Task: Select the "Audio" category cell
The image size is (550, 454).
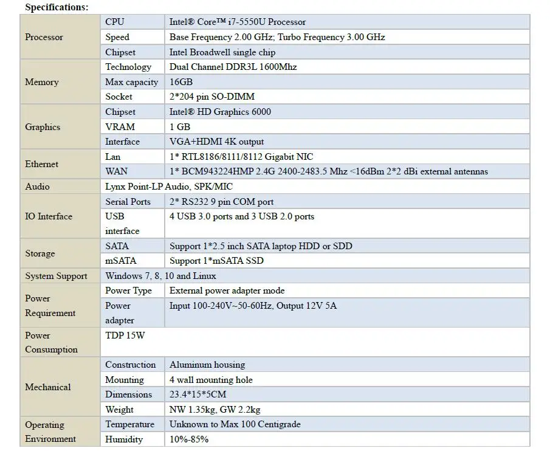Action: [x=60, y=187]
